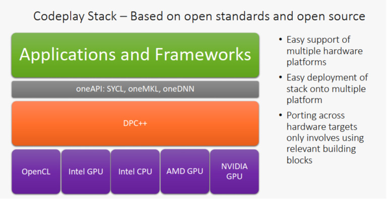Image resolution: width=387 pixels, height=199 pixels.
Task: Click the word 'SYCL' in gray bar
Action: (x=115, y=89)
